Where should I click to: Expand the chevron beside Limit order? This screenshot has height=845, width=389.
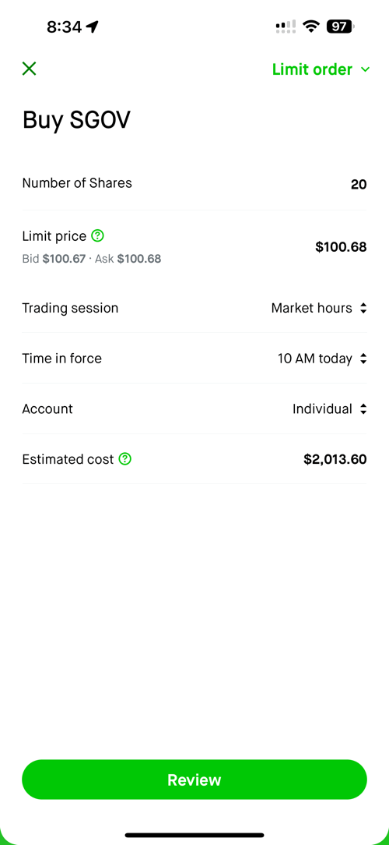coord(366,69)
